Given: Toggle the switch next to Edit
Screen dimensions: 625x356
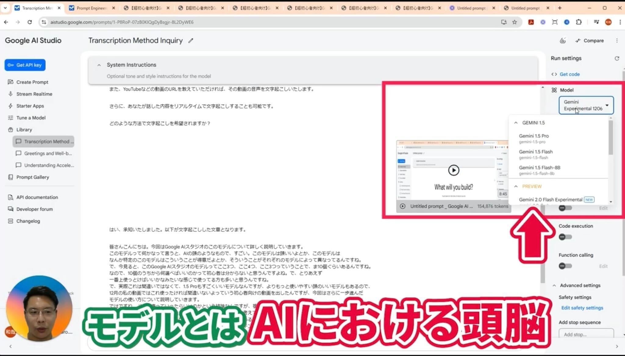Looking at the screenshot, I should coord(564,208).
